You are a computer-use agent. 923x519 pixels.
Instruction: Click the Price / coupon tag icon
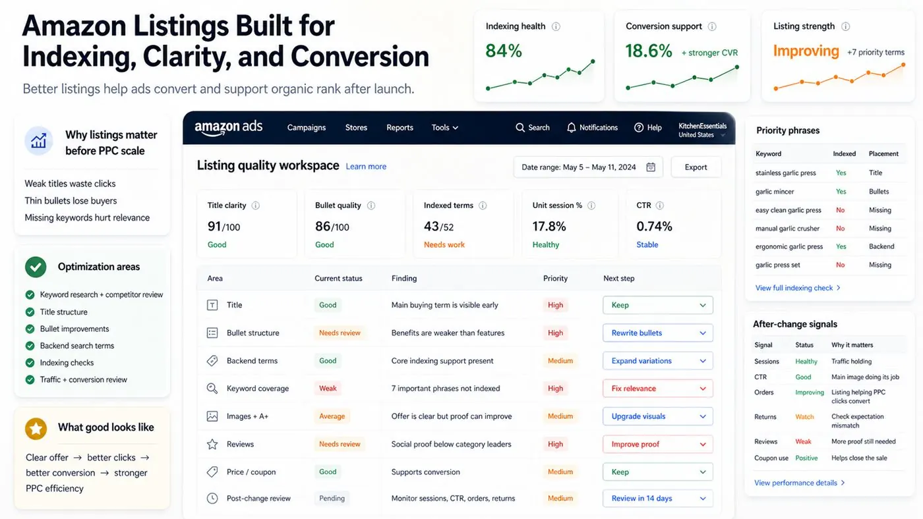pyautogui.click(x=212, y=472)
